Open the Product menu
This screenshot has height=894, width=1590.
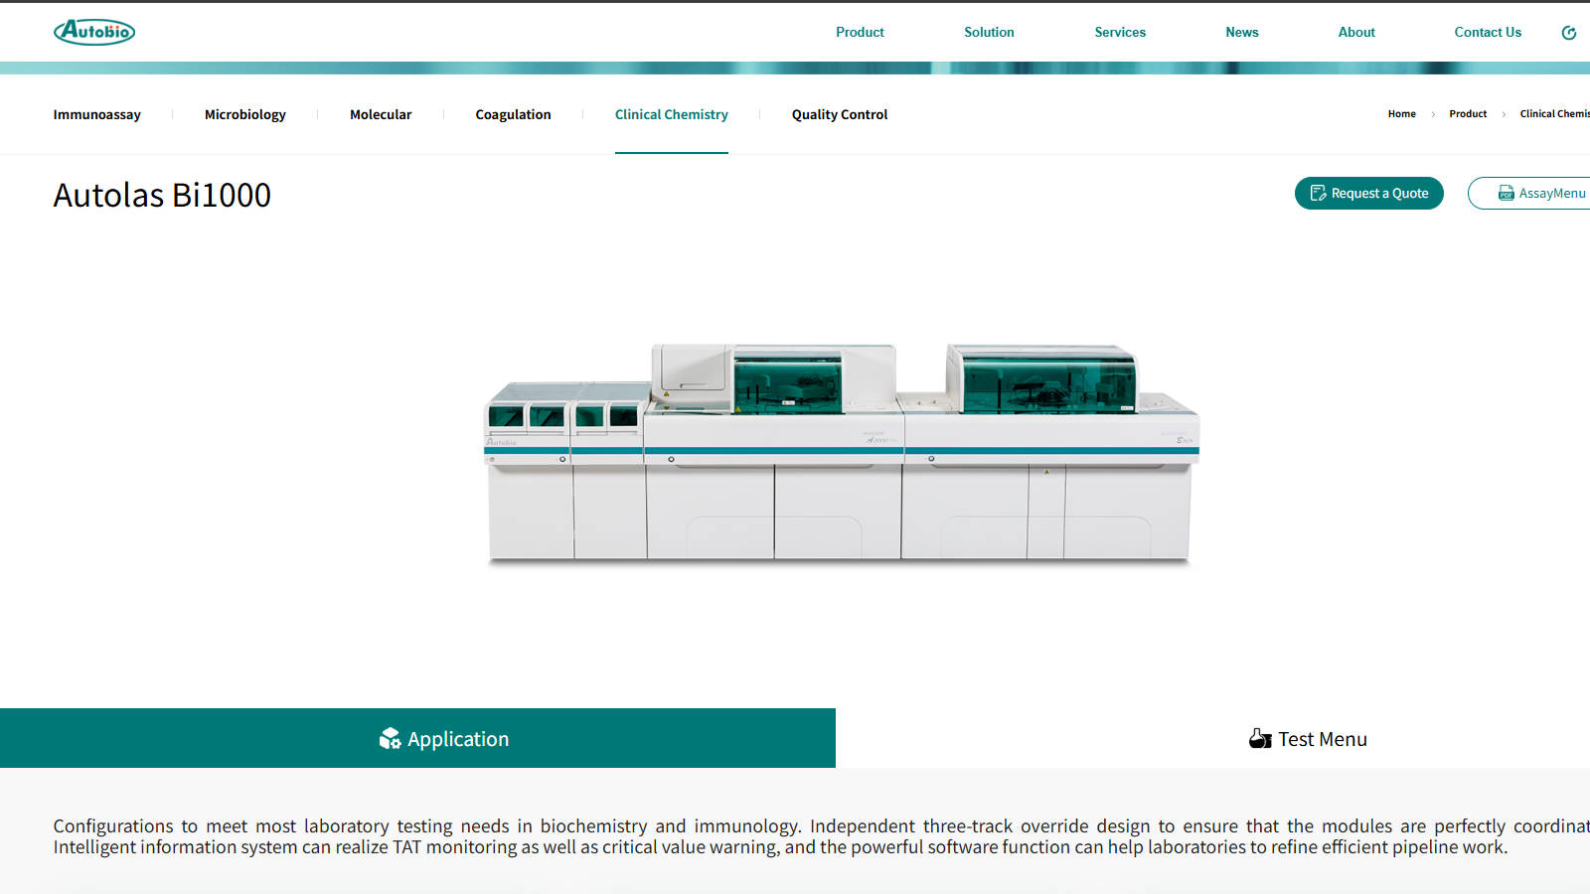click(x=860, y=32)
